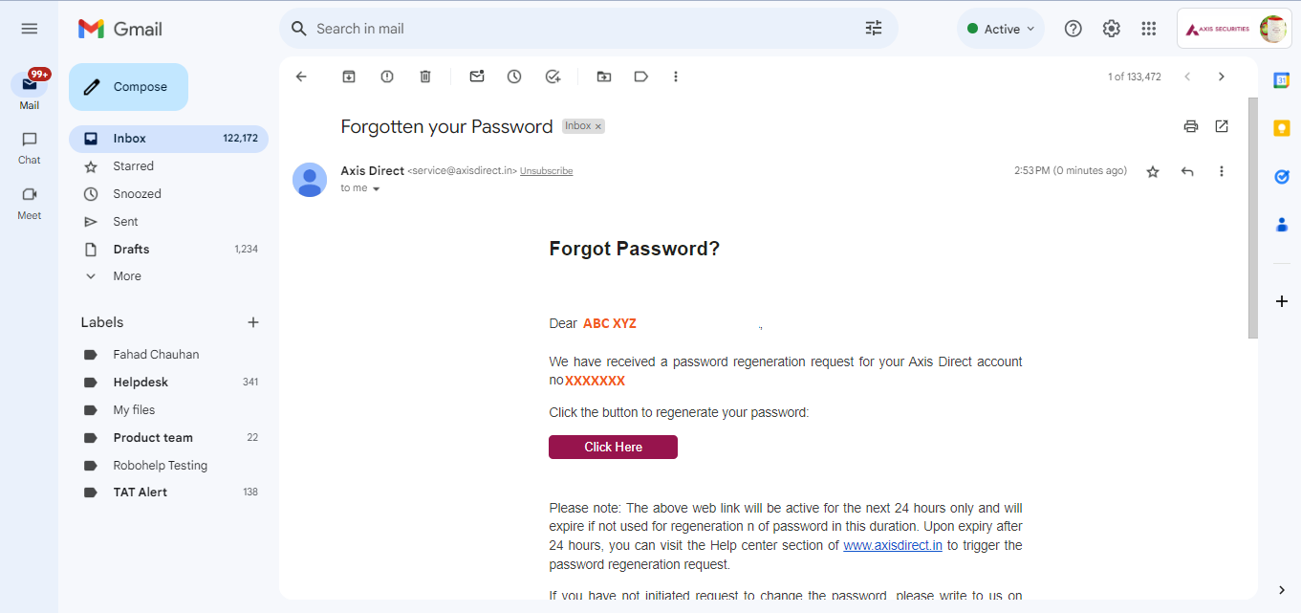Remove the Inbox label from the email
The image size is (1301, 613).
(x=598, y=126)
